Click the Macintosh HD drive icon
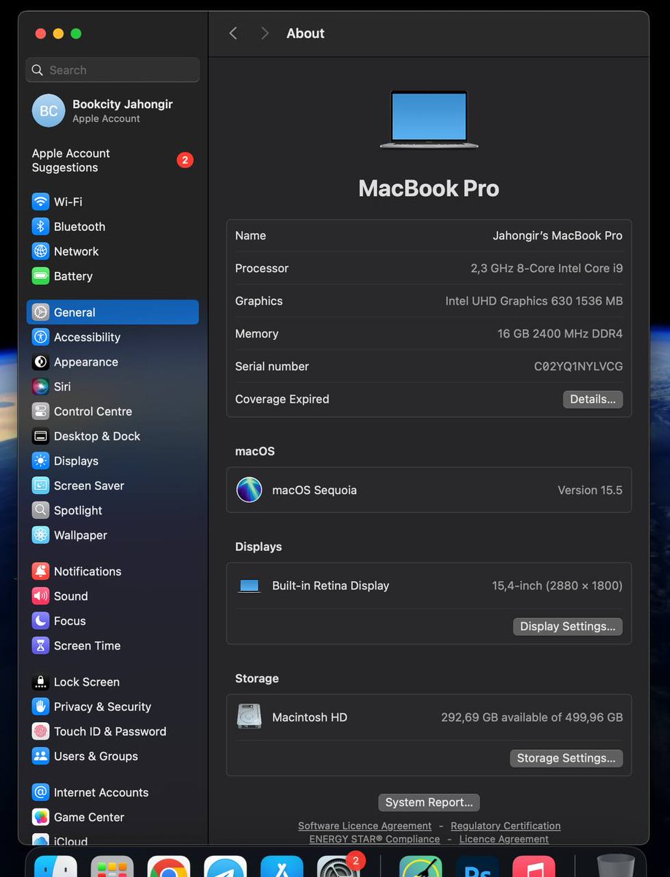 click(249, 717)
